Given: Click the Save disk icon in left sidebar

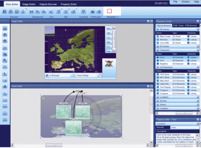Looking at the screenshot, I should point(5,28).
